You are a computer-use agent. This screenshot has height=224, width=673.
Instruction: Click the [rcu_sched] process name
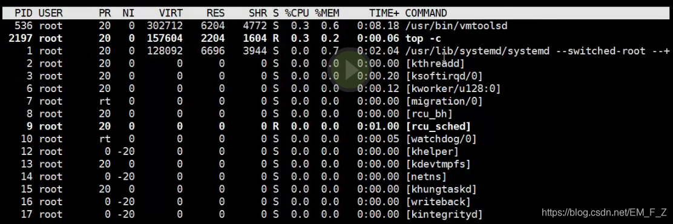pyautogui.click(x=438, y=126)
